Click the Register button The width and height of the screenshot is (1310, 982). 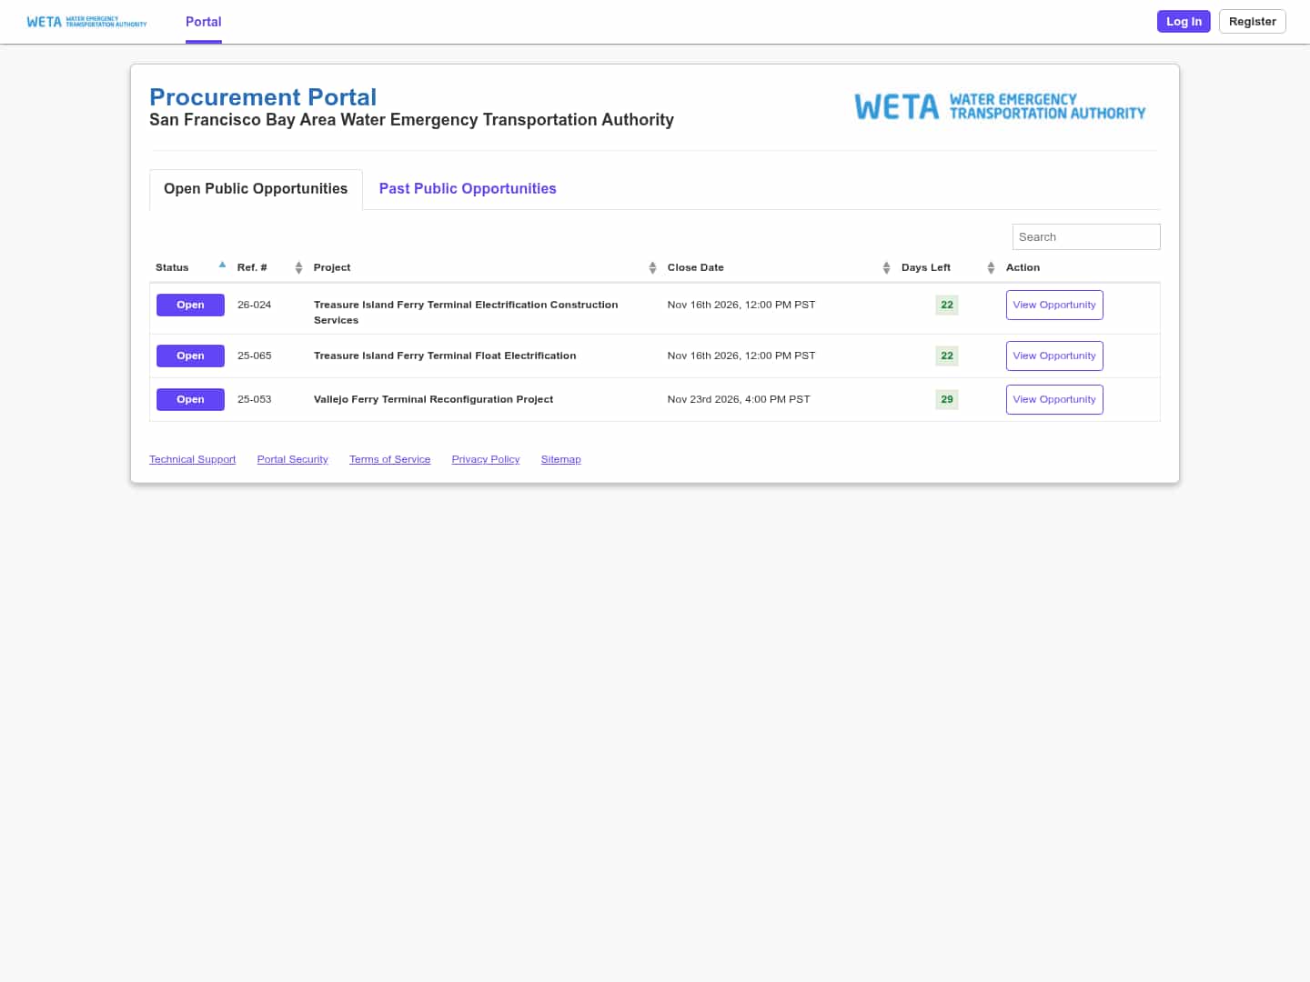1253,22
